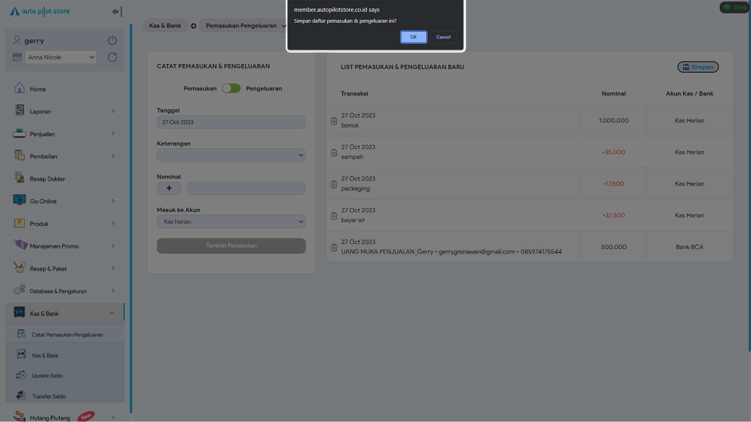Toggle the plus sign nominal button
This screenshot has width=751, height=422.
169,189
